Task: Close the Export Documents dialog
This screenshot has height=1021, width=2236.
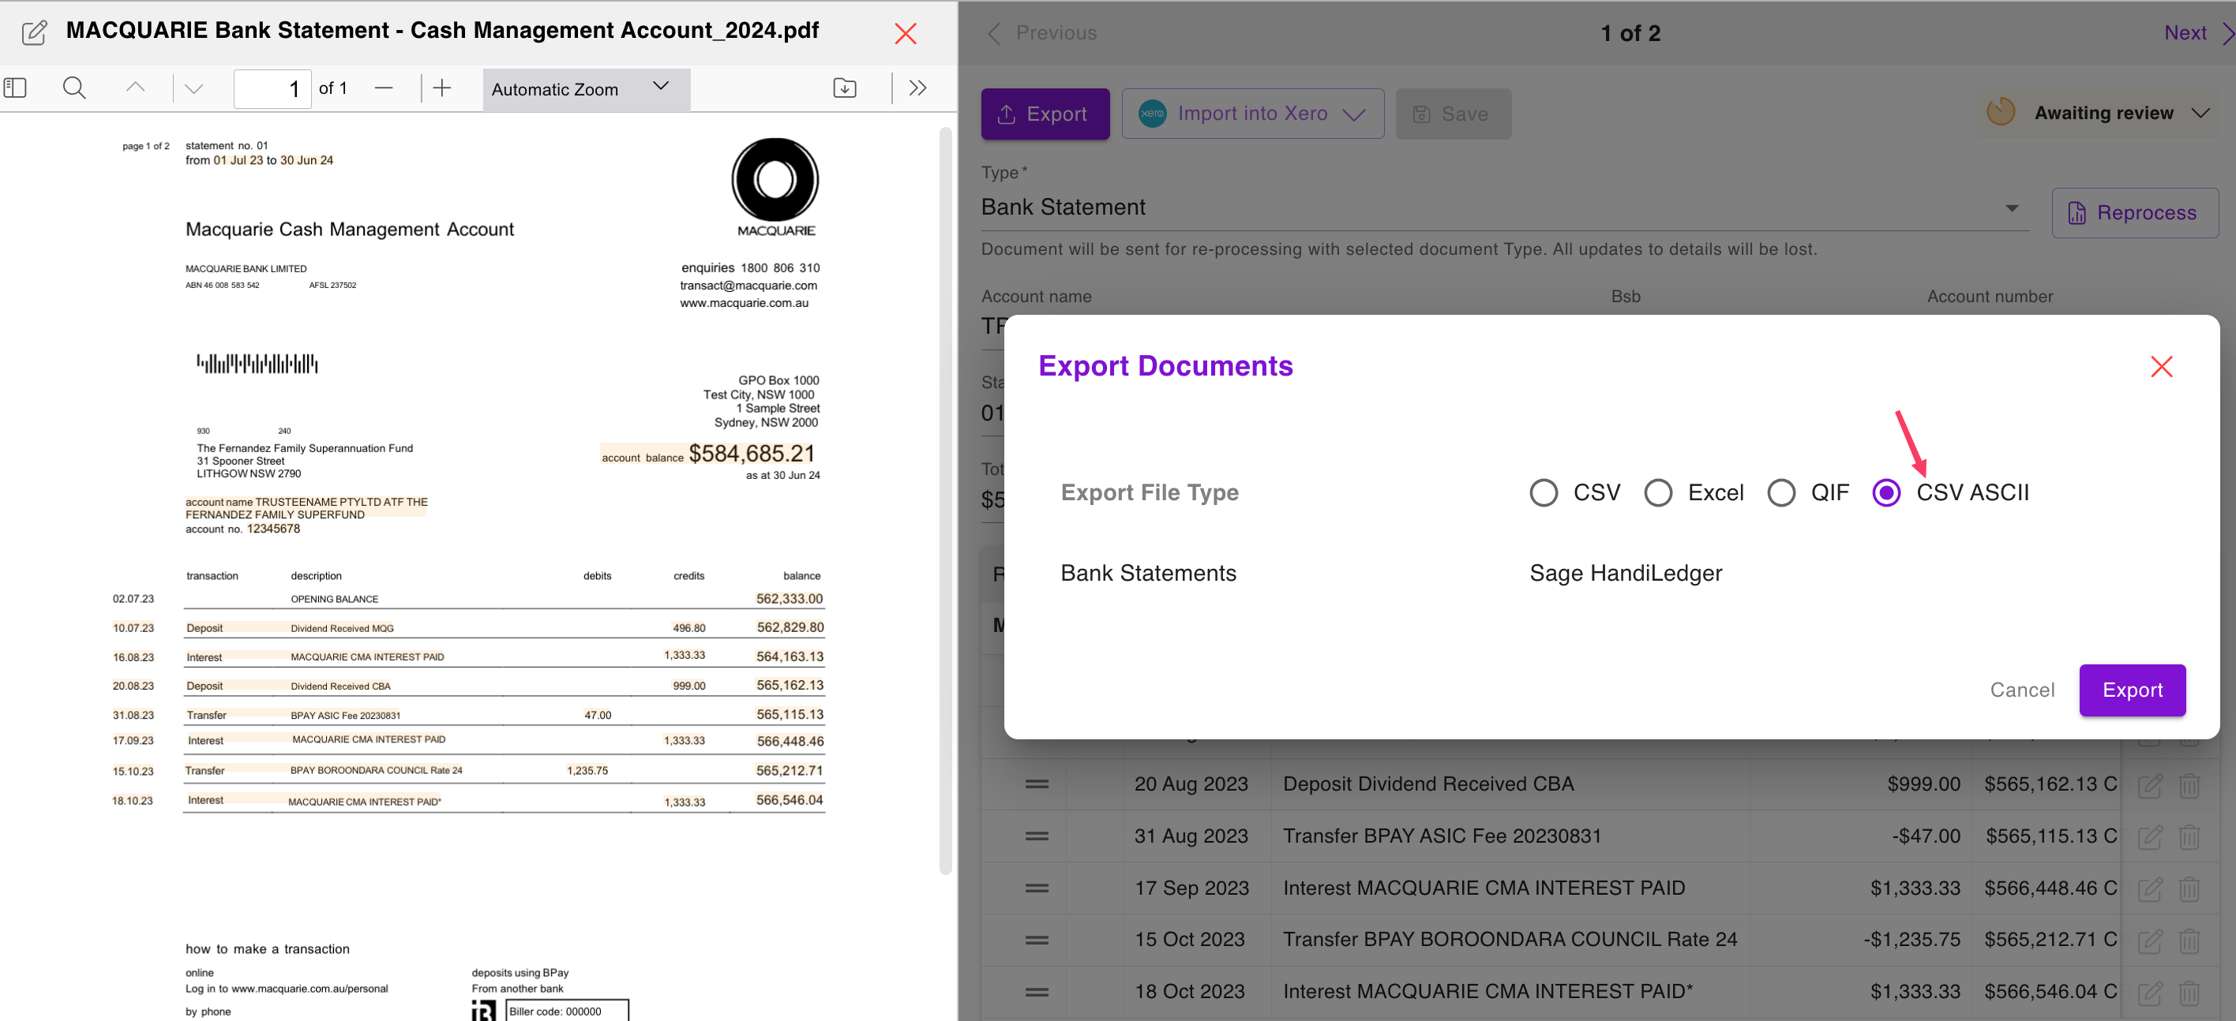Action: (x=2161, y=366)
